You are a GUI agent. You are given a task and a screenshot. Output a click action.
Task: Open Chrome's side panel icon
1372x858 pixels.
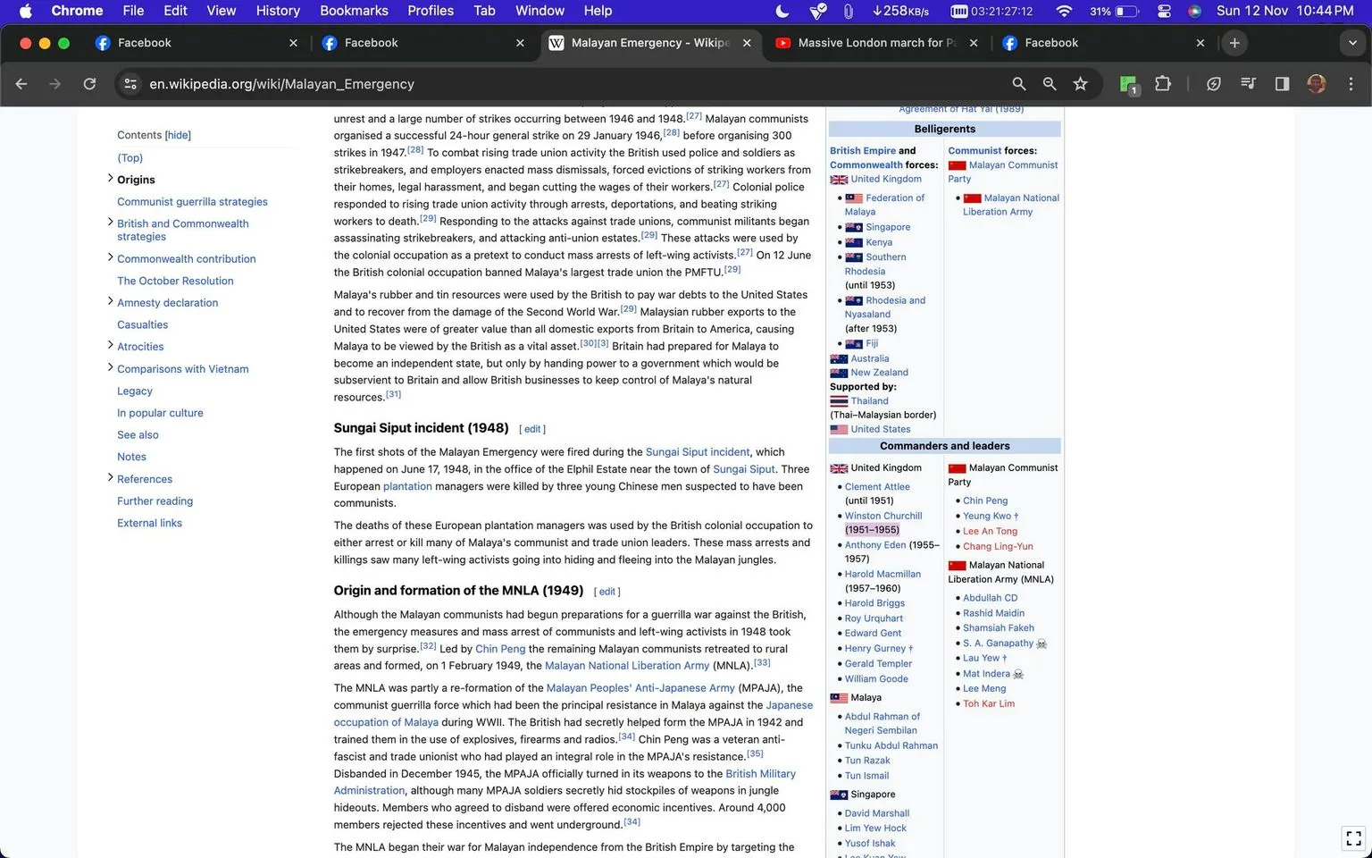point(1281,83)
